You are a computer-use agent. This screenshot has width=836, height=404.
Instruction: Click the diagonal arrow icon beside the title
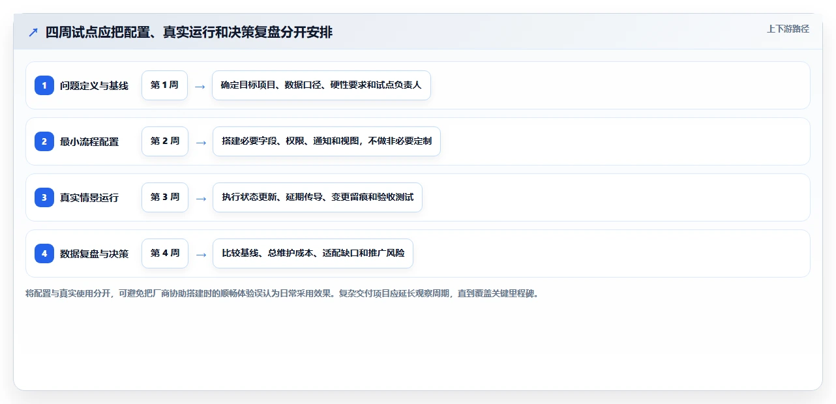point(33,32)
